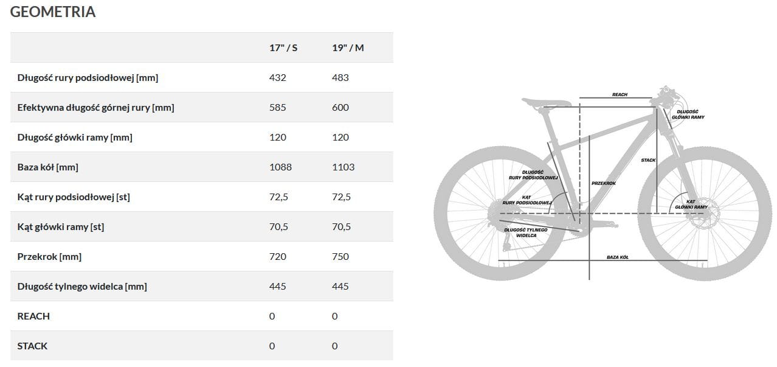Viewport: 777px width, 367px height.
Task: Click the REACH label on the bike diagram
Action: pyautogui.click(x=620, y=95)
